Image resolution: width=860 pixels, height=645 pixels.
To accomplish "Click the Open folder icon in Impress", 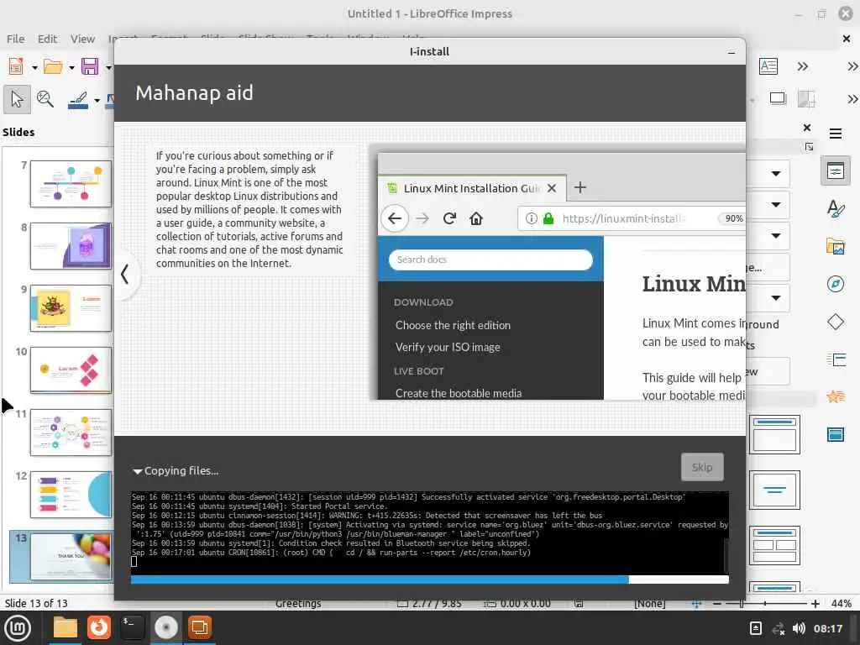I will (53, 66).
